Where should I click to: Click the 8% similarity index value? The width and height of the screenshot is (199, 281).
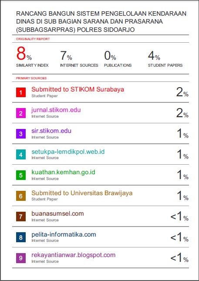[x=24, y=54]
